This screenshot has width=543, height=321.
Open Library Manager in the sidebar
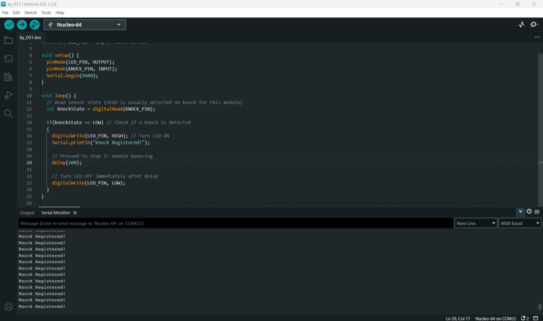click(x=8, y=77)
